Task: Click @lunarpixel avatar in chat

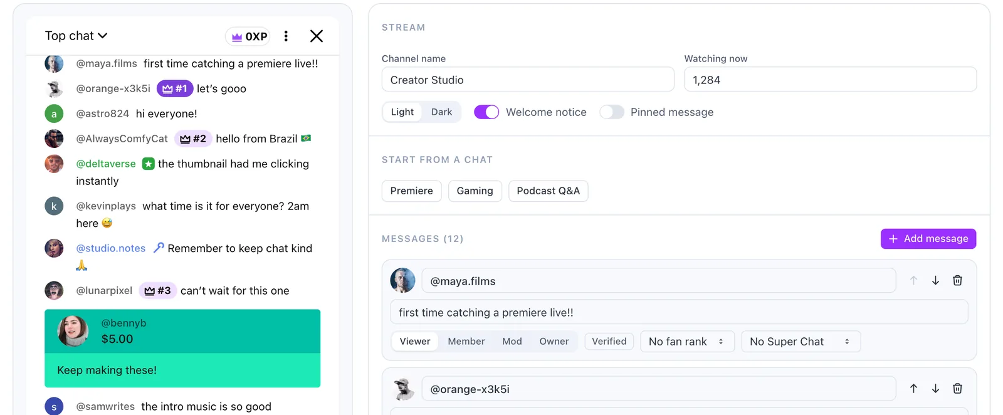Action: point(54,290)
